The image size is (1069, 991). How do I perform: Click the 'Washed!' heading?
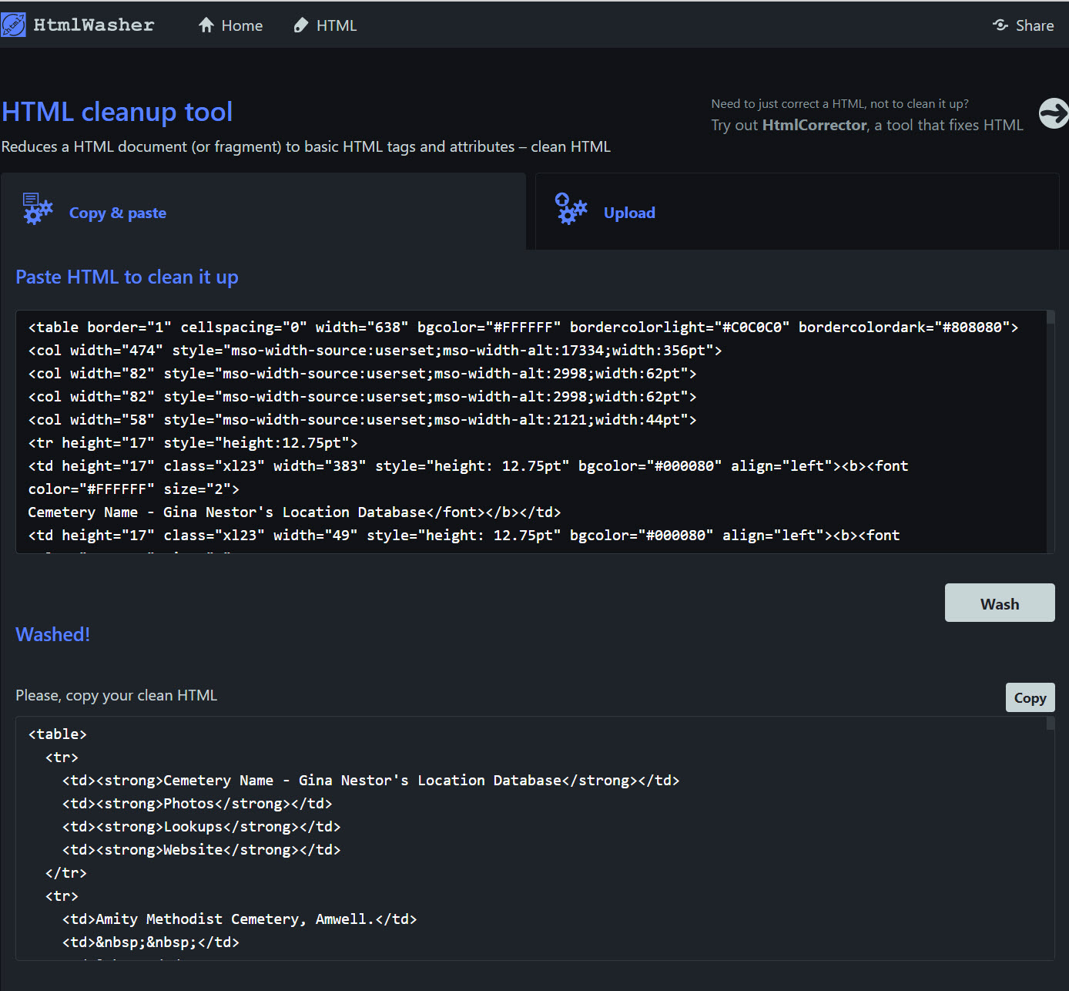click(52, 634)
